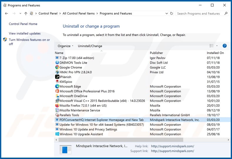The height and width of the screenshot is (159, 232).
Task: Select PDFConverterHQ Internet Explorer Homepage row
Action: pos(143,120)
